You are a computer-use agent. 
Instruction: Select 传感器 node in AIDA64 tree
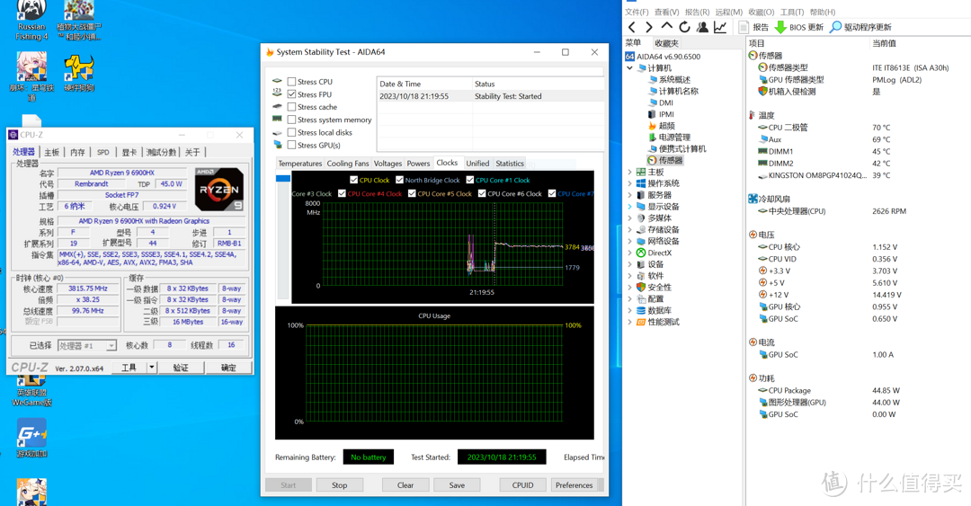coord(664,160)
